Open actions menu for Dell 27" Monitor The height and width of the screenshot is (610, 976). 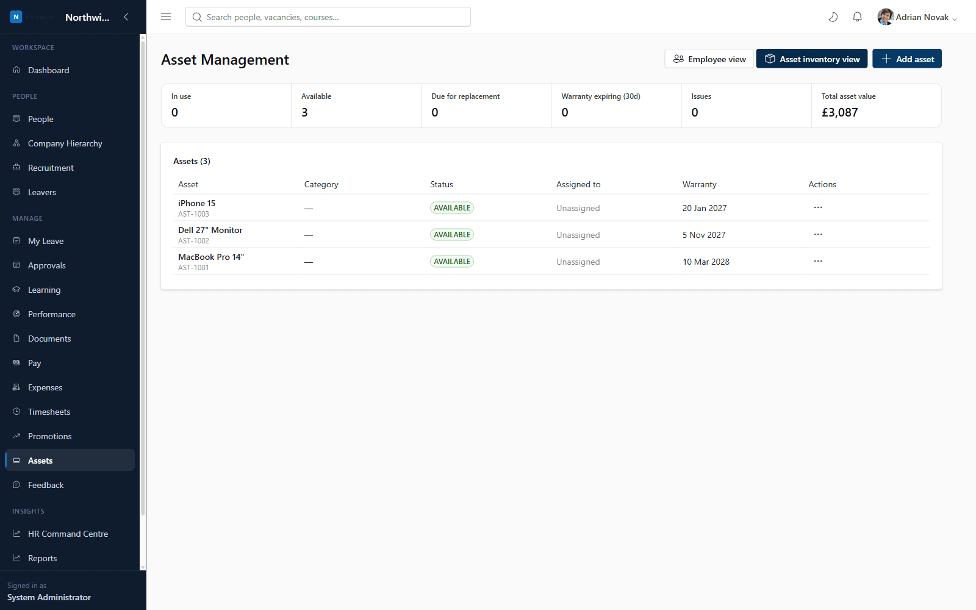tap(818, 234)
